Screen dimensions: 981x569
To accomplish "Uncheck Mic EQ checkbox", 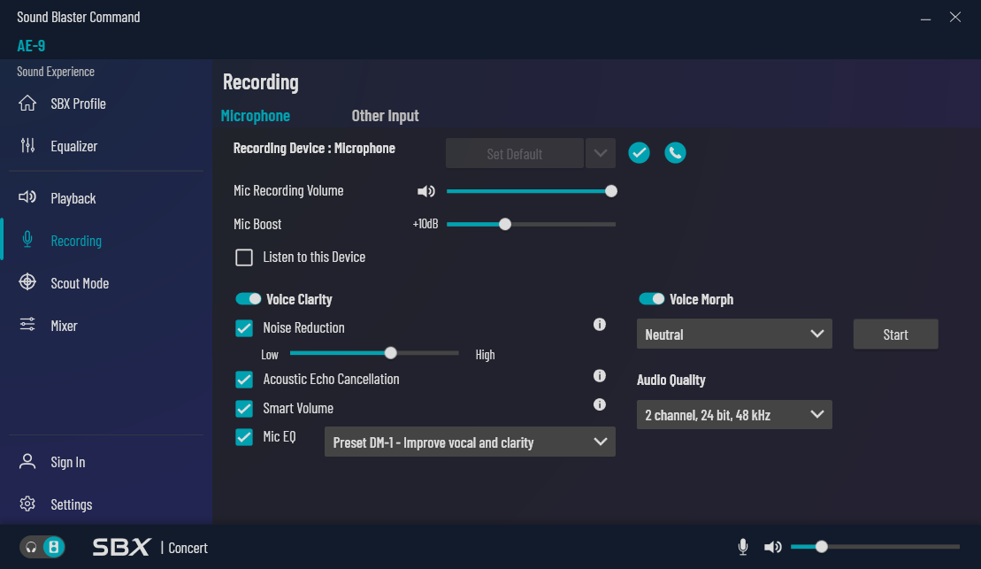I will [x=244, y=437].
